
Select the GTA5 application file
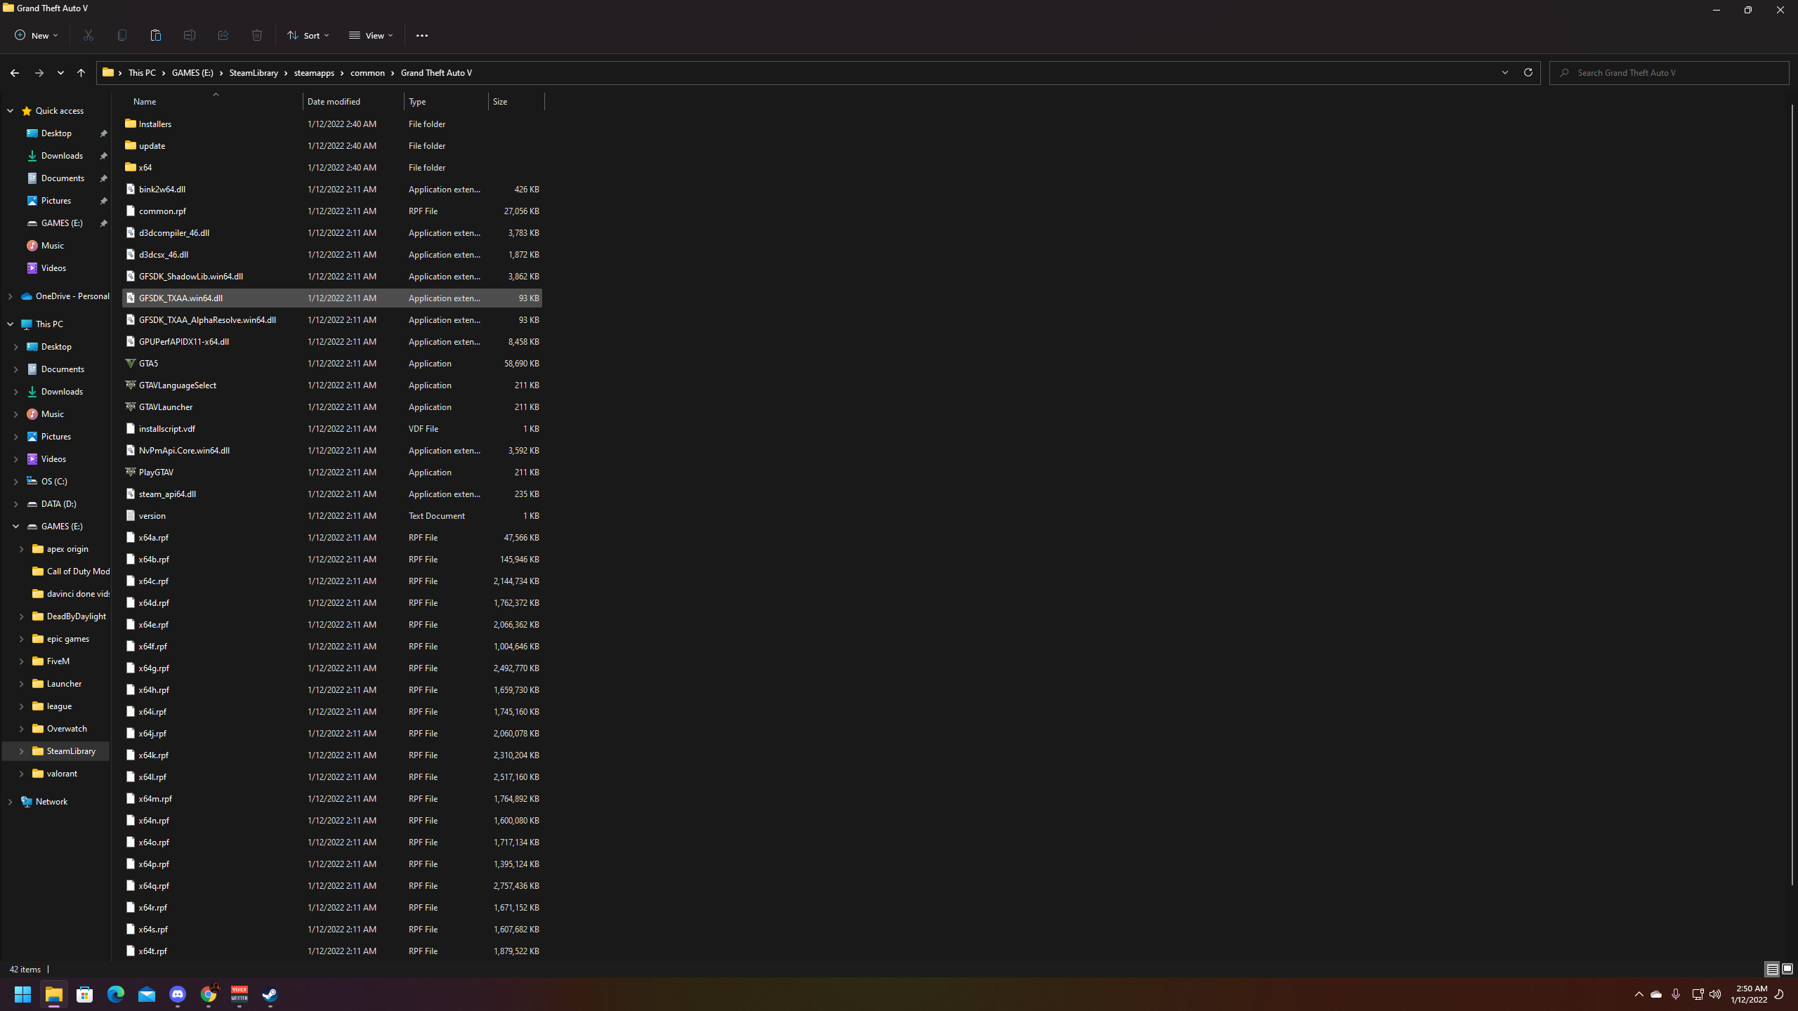click(332, 364)
